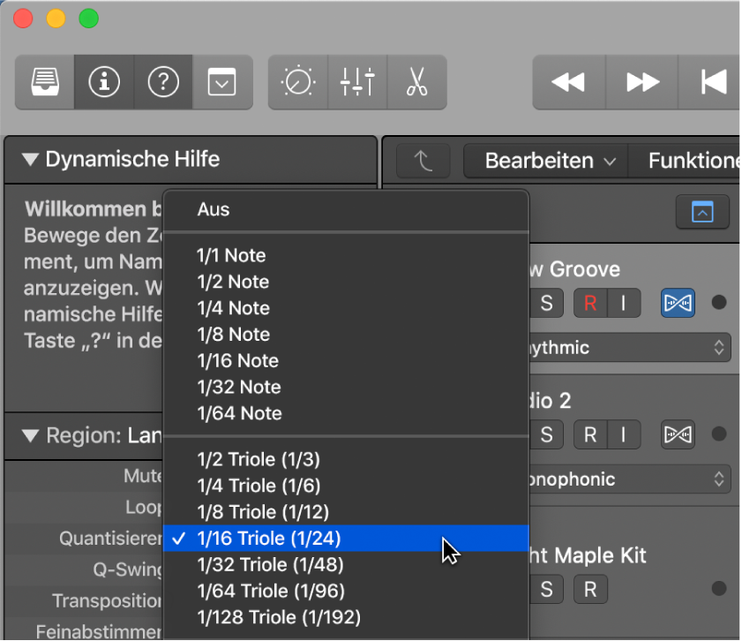Viewport: 742px width, 641px height.
Task: Open the Toolbar display button
Action: point(222,82)
